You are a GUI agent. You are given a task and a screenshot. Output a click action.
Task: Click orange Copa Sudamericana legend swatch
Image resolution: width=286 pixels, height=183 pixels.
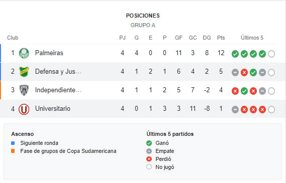(13, 151)
